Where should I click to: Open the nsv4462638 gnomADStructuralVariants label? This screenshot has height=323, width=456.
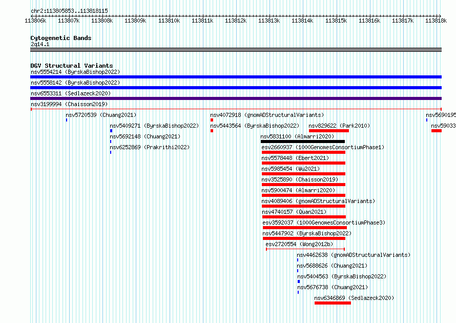[354, 255]
